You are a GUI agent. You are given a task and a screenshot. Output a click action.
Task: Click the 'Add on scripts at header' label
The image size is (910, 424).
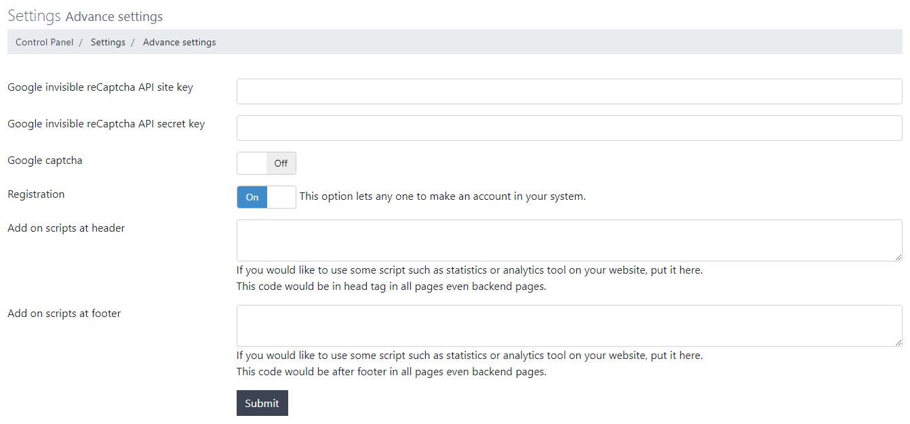click(x=66, y=228)
